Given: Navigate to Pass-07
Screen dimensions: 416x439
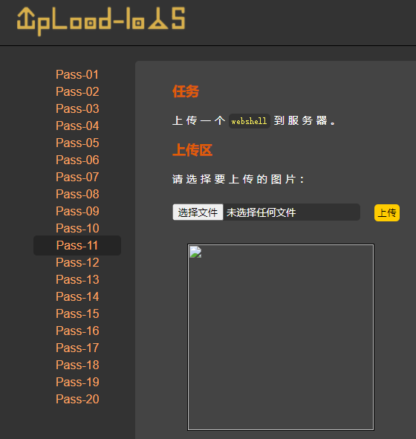Looking at the screenshot, I should click(x=77, y=177).
